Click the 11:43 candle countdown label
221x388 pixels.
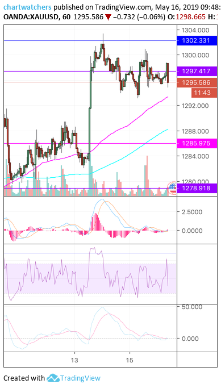204,93
